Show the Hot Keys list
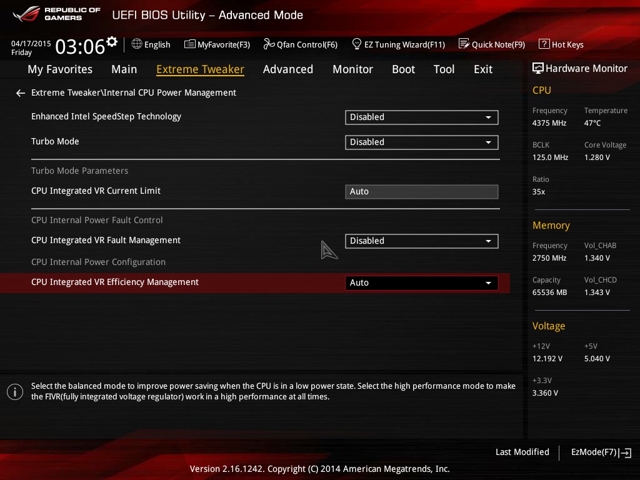640x480 pixels. [x=561, y=44]
